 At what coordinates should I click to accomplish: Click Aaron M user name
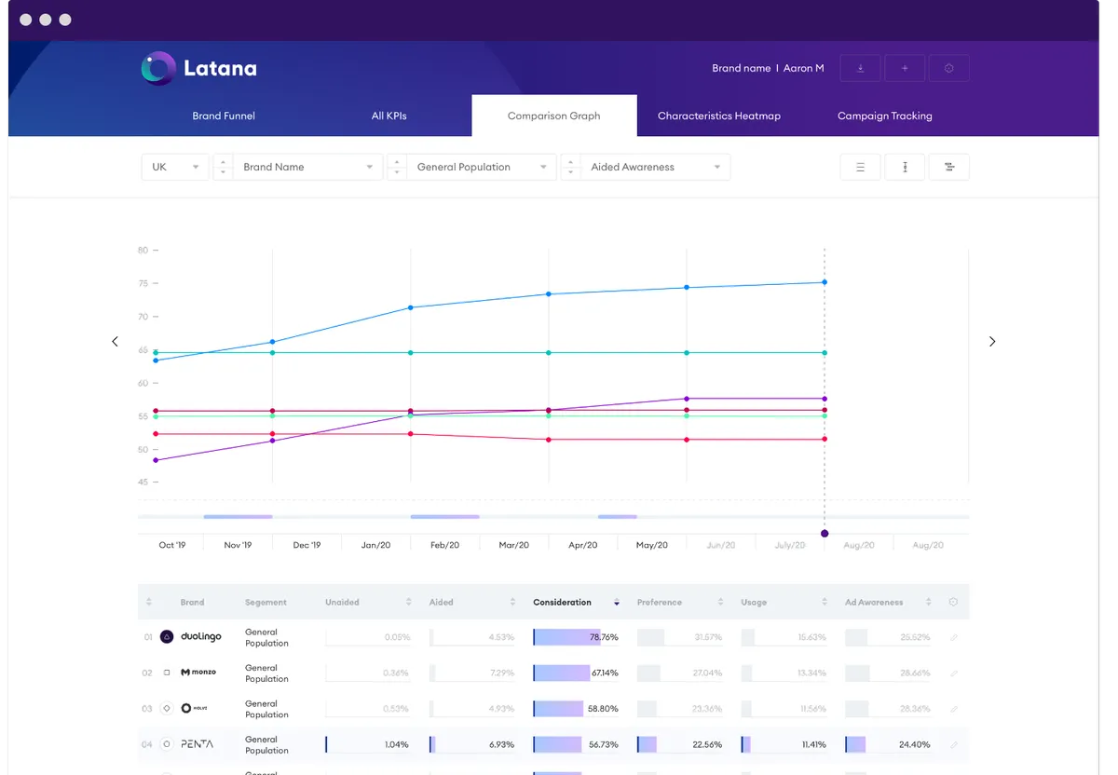tap(803, 68)
